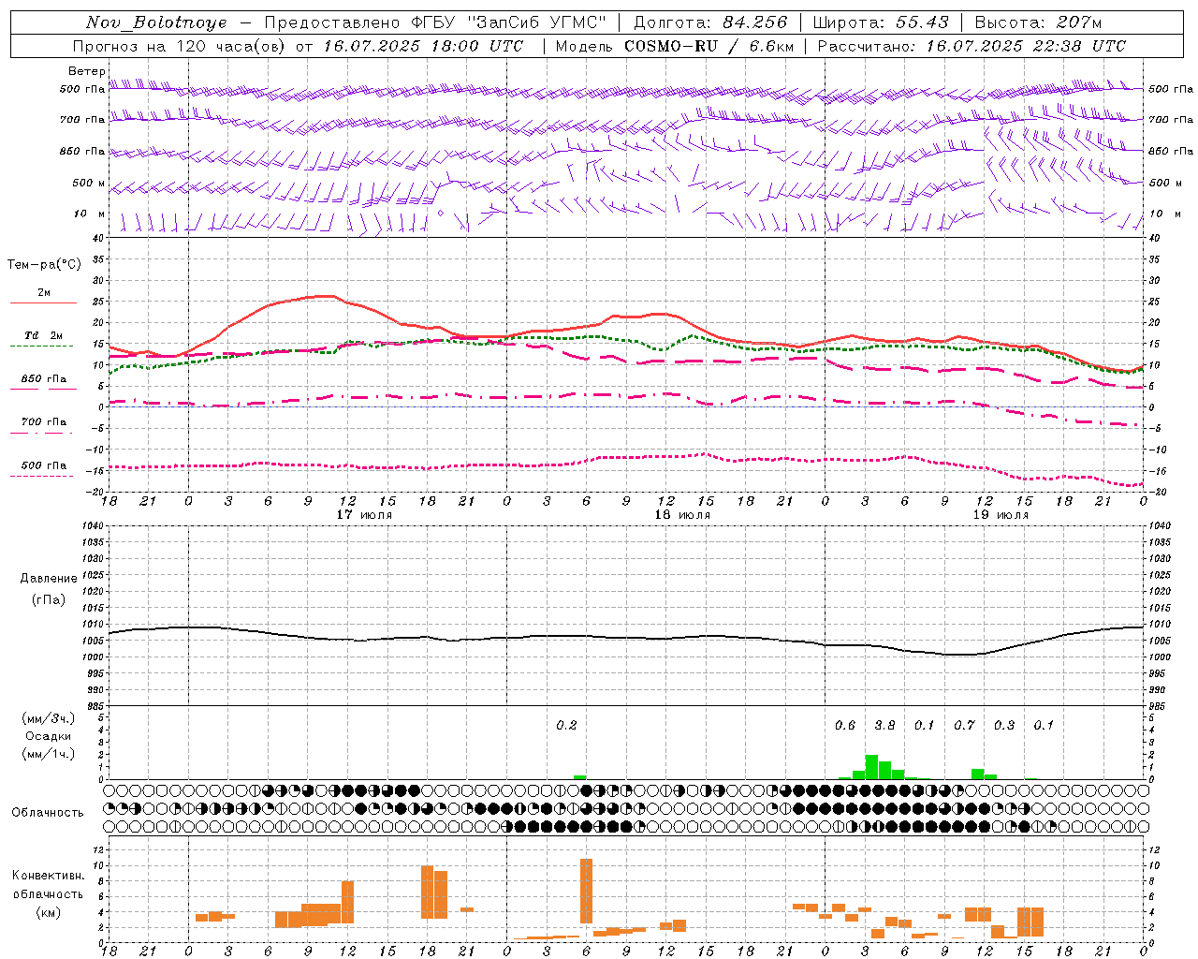Click the 0.3 precipitation amount value
This screenshot has height=959, width=1198.
(x=1004, y=726)
